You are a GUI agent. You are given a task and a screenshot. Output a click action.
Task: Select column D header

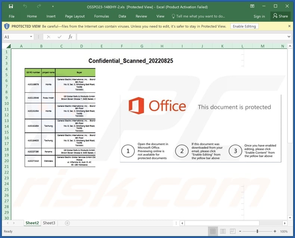pos(81,46)
